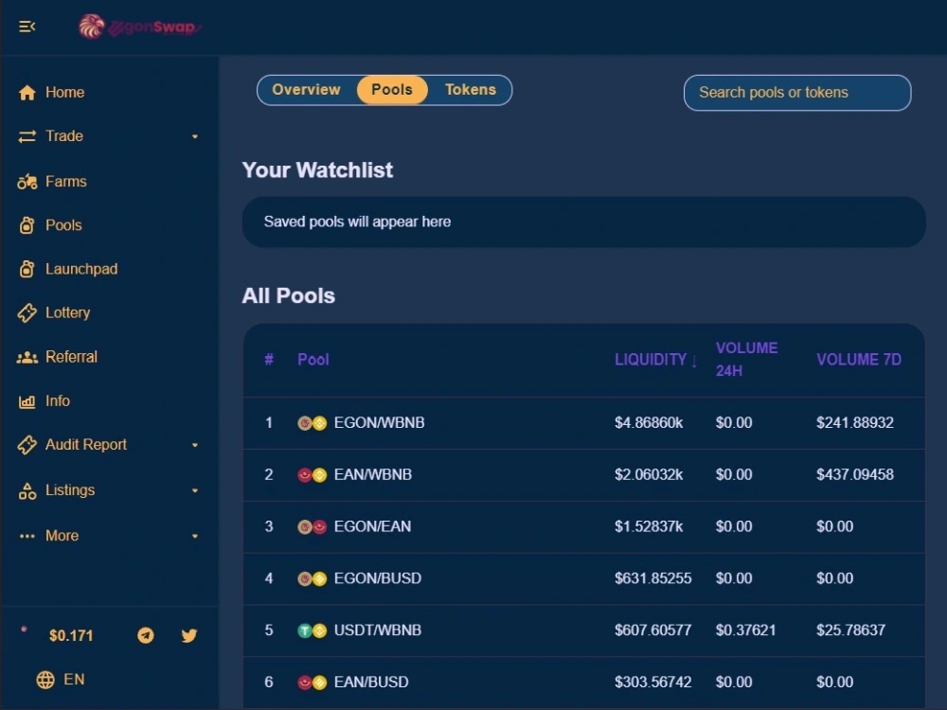Click the Listings shapes icon
The width and height of the screenshot is (947, 710).
(27, 490)
